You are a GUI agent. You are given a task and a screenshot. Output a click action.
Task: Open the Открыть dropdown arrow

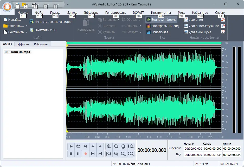pyautogui.click(x=27, y=26)
